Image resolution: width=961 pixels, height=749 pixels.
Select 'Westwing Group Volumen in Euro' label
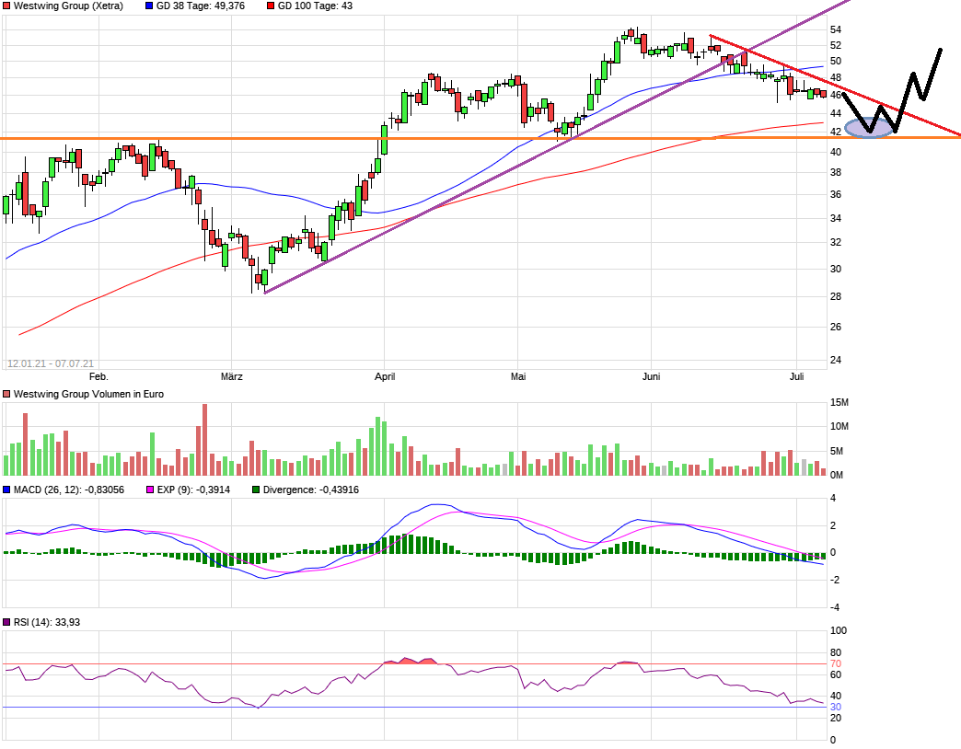point(89,395)
